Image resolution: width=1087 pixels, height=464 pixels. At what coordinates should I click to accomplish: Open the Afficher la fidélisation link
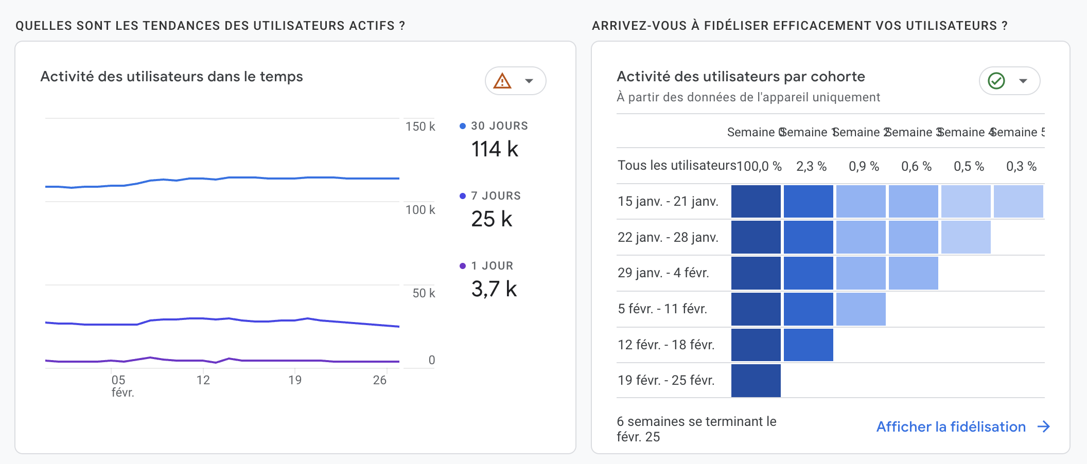click(951, 426)
